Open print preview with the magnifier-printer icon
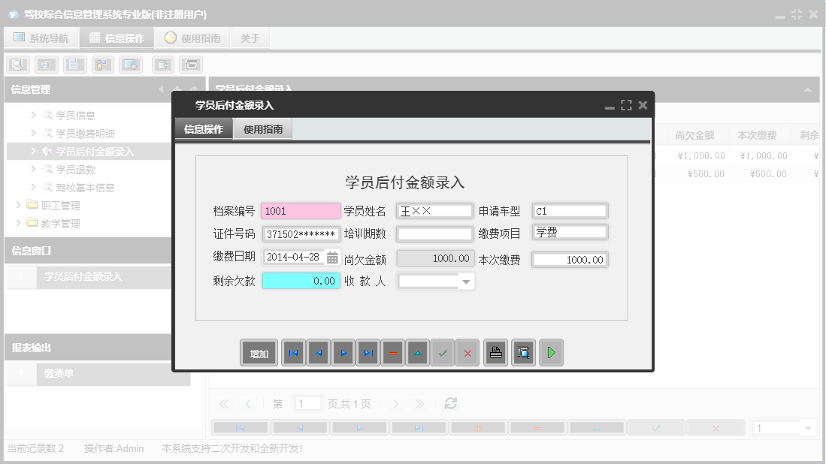 click(523, 353)
